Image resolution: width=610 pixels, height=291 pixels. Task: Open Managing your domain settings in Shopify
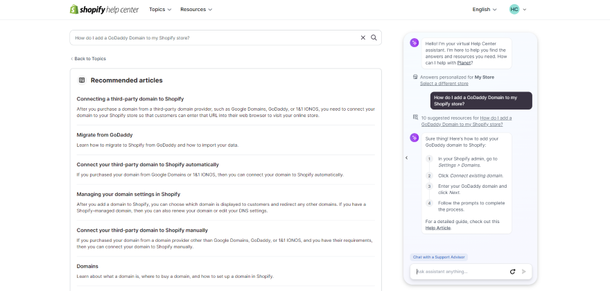pos(128,194)
